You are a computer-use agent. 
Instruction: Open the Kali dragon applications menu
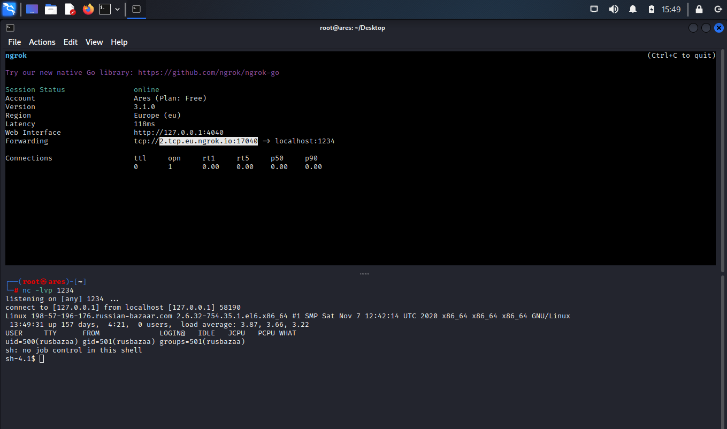[x=9, y=9]
